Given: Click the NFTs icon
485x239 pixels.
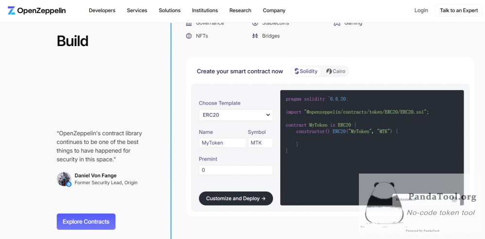Looking at the screenshot, I should [x=189, y=36].
